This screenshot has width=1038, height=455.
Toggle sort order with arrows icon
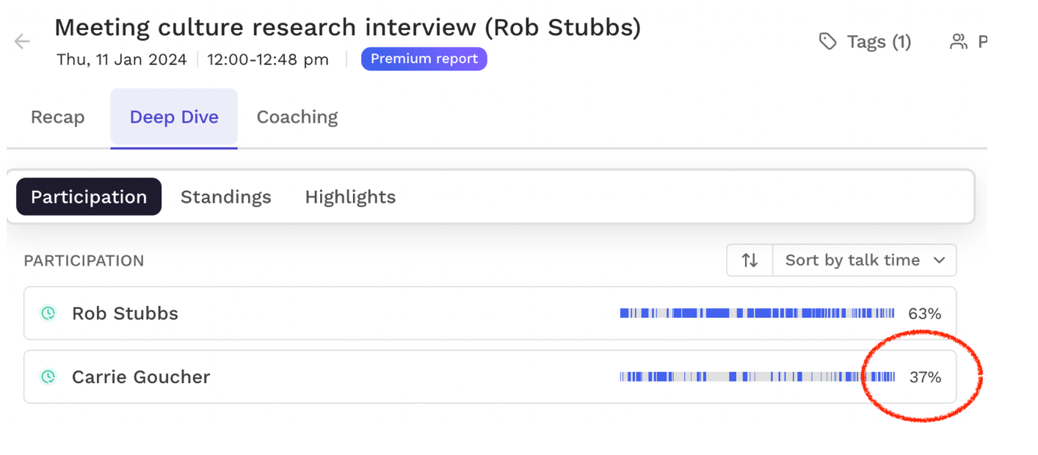pos(750,260)
